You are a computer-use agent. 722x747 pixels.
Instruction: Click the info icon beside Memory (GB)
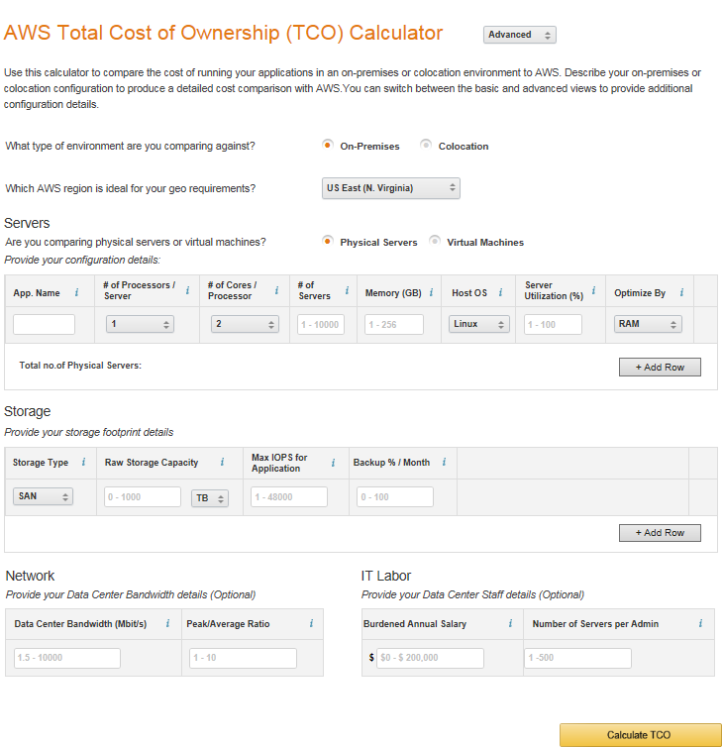pos(430,293)
